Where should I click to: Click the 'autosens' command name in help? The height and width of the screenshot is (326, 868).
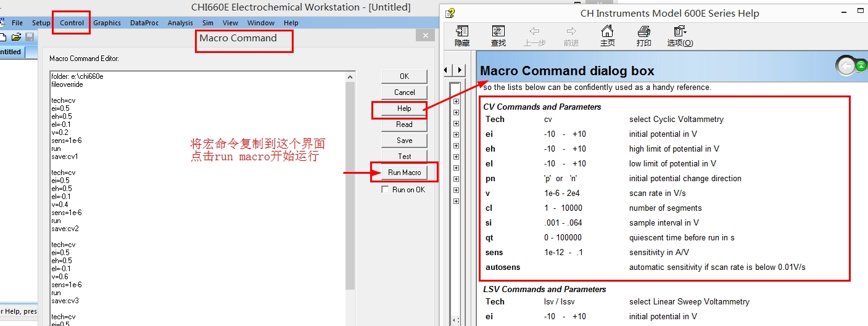coord(502,267)
